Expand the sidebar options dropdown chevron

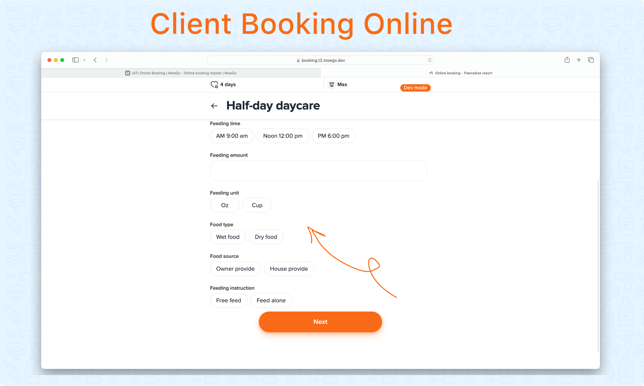pos(84,60)
